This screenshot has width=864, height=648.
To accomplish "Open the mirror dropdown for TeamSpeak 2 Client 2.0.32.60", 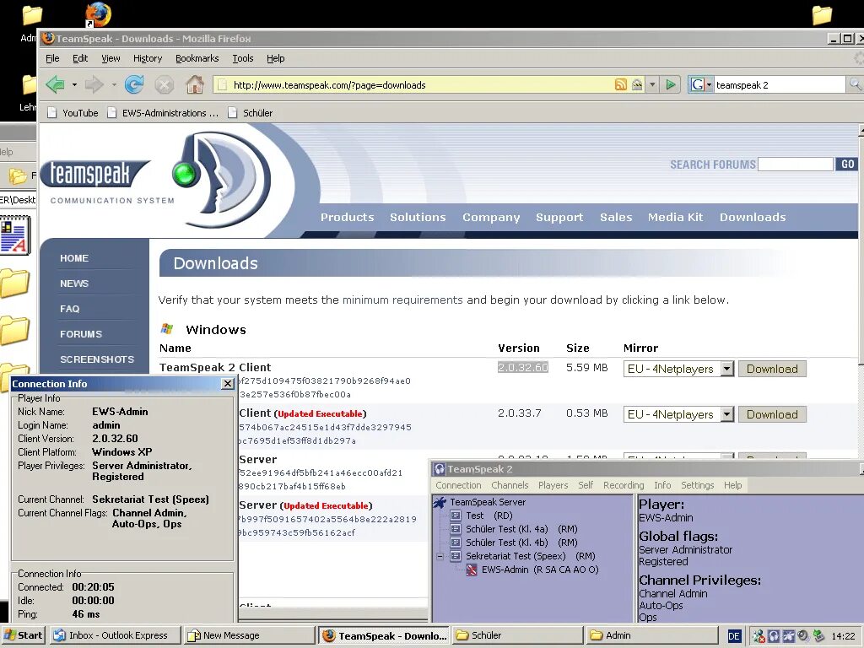I will click(727, 369).
